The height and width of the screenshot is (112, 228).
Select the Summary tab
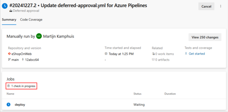(x=9, y=20)
